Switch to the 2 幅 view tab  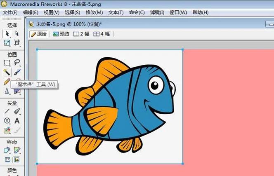pyautogui.click(x=81, y=34)
